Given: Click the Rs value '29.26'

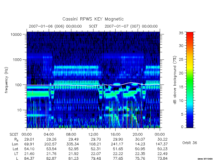Looking at the screenshot, I should click(51, 139).
